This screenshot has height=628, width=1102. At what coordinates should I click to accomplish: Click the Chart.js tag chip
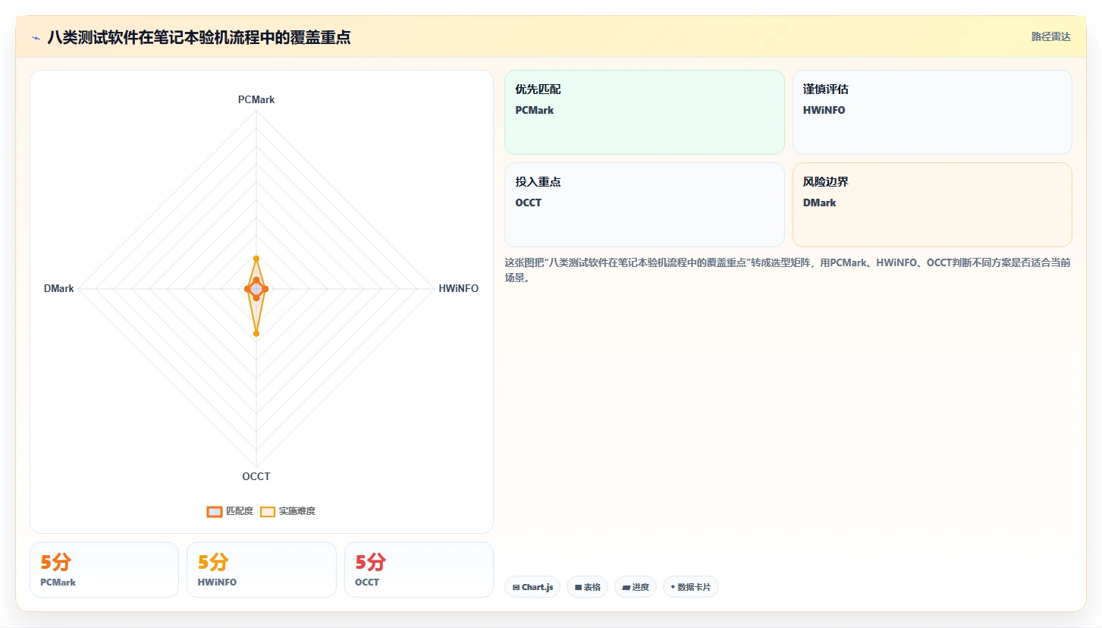532,587
